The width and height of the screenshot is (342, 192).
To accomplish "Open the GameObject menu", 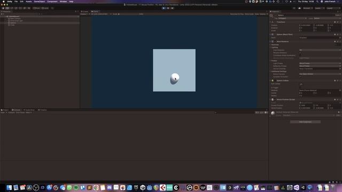I will 39,2.
